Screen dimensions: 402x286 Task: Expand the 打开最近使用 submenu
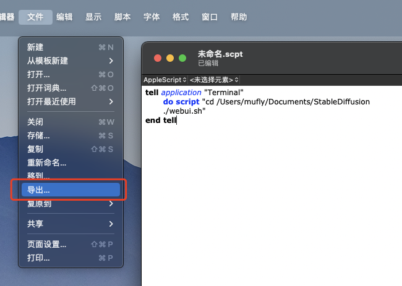[x=71, y=102]
